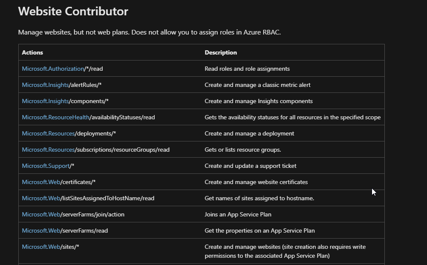The image size is (427, 265).
Task: Click 'Get the properties on an App Service Plan'
Action: coord(260,230)
